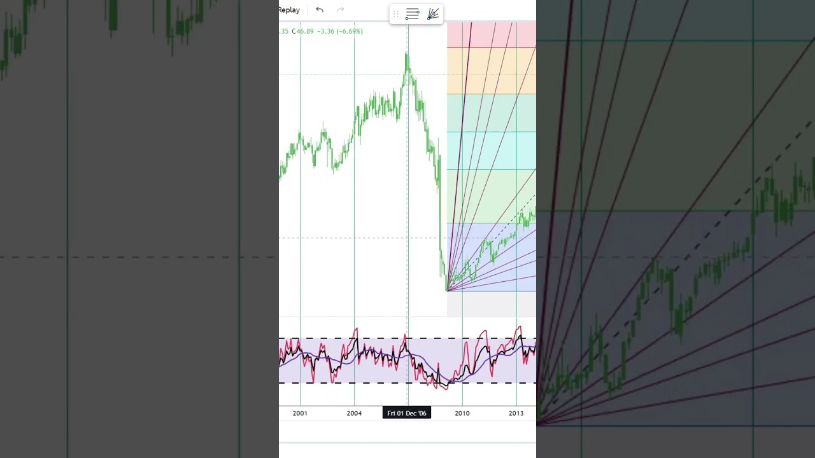Select the Fib retracement tool icon
Image resolution: width=815 pixels, height=458 pixels.
coord(413,14)
